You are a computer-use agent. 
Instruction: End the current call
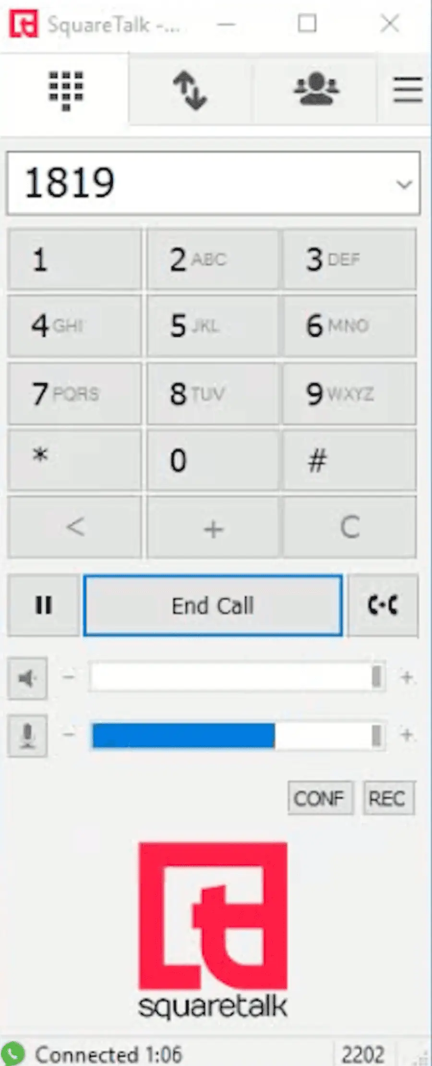point(213,605)
